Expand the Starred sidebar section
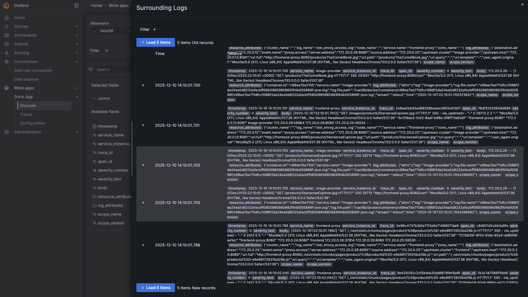Viewport: 528px width, 297px height. [x=77, y=26]
